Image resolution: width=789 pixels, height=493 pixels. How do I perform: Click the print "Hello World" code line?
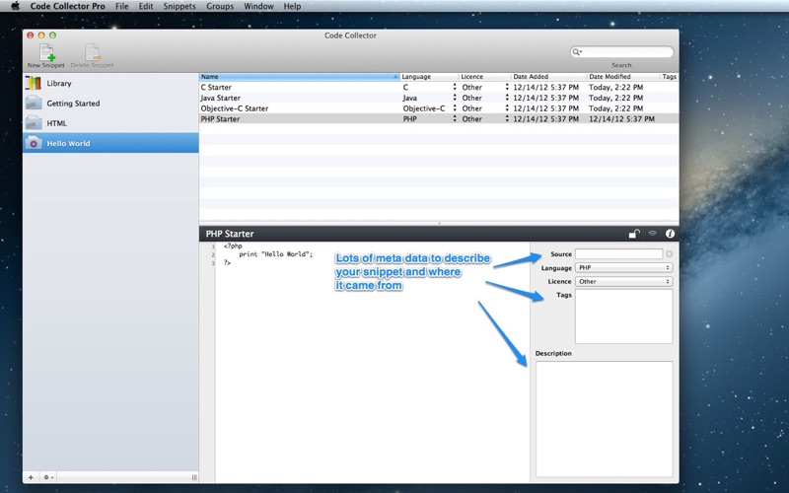(275, 254)
